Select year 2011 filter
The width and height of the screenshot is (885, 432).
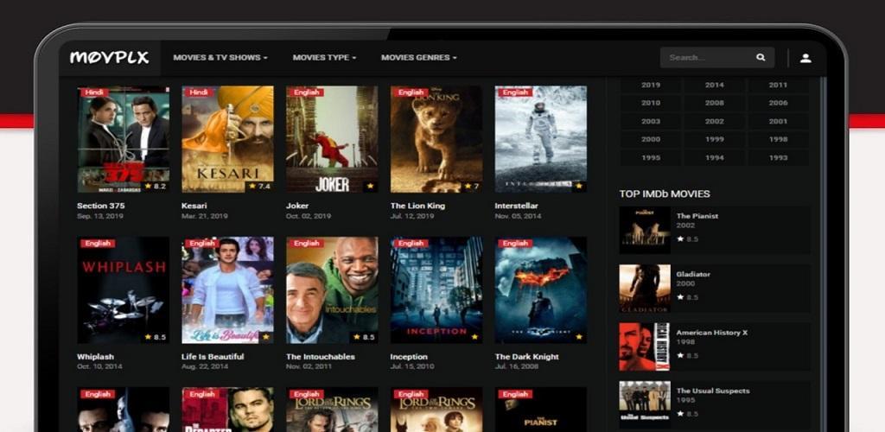point(779,86)
